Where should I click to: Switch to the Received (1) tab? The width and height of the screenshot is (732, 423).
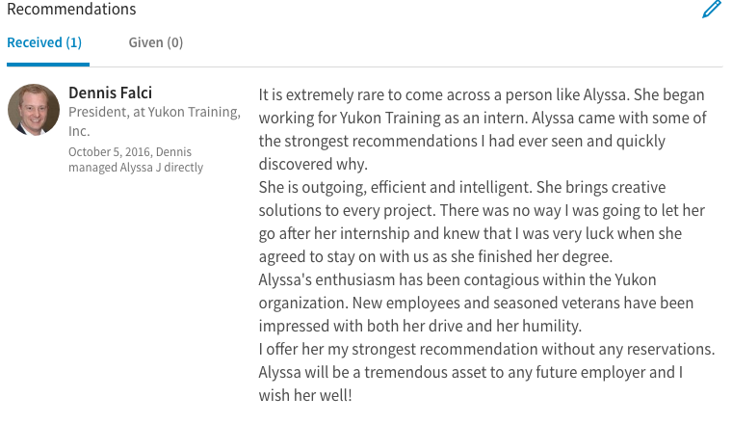click(44, 42)
